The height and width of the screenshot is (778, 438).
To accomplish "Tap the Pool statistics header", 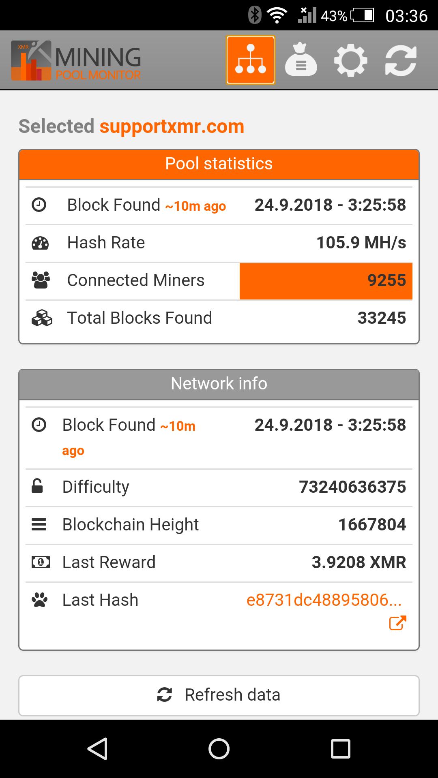I will click(x=219, y=164).
